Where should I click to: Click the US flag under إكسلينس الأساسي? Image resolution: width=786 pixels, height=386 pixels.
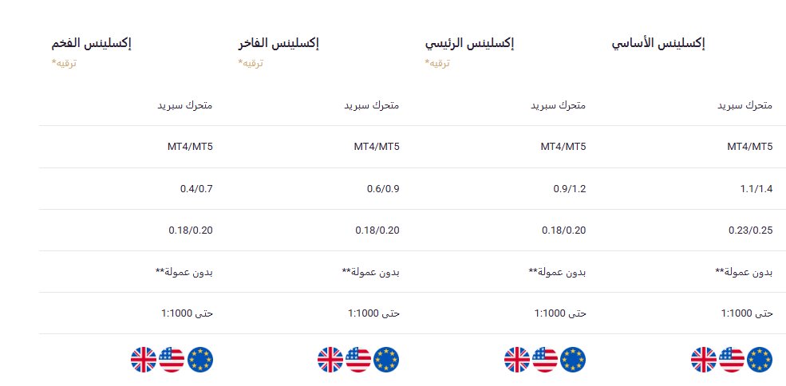click(732, 360)
